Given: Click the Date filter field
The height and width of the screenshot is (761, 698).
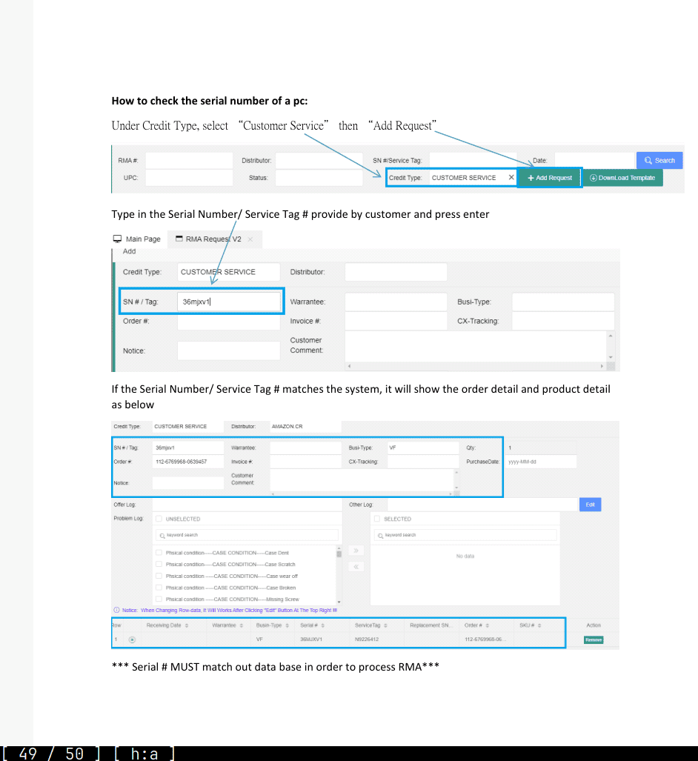Looking at the screenshot, I should point(594,160).
